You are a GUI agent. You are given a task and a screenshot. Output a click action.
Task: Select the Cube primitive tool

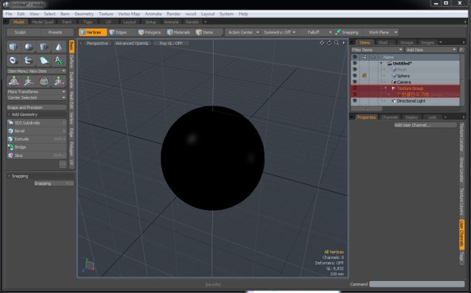[x=13, y=47]
